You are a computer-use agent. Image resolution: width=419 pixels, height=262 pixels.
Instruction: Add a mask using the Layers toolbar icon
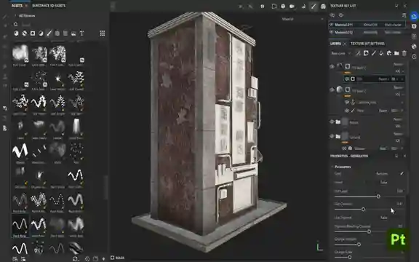[x=366, y=53]
